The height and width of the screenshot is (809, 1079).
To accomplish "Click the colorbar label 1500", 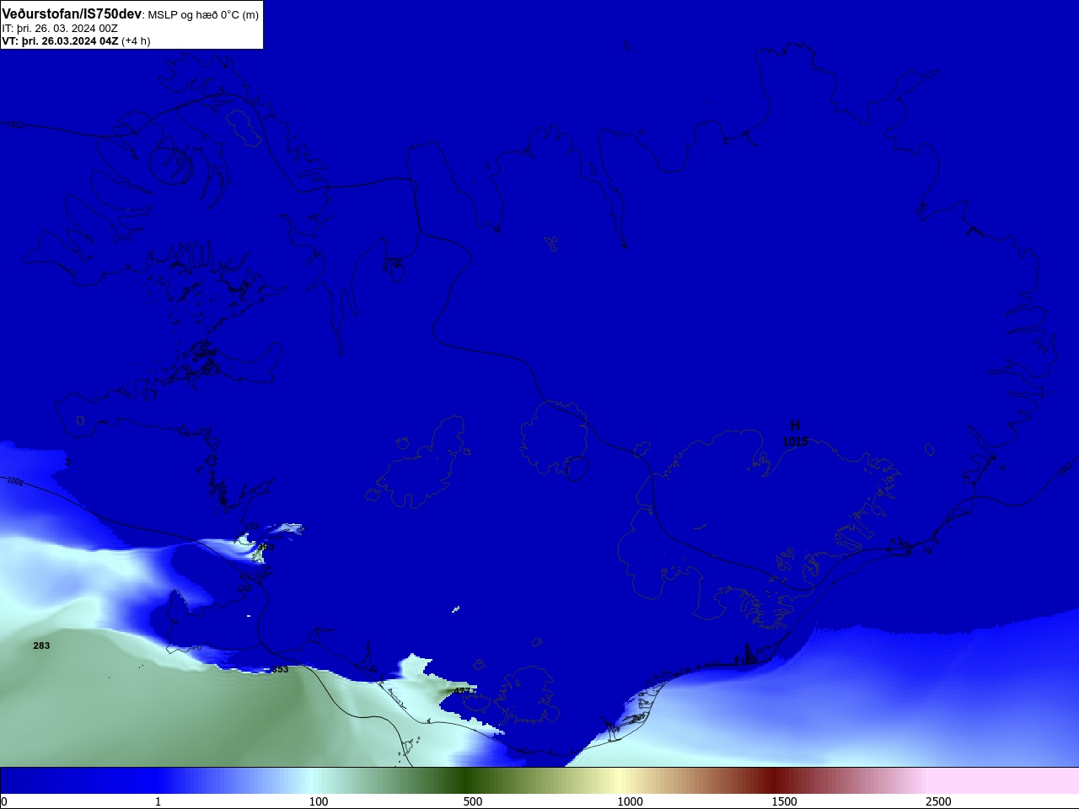I will tap(784, 801).
